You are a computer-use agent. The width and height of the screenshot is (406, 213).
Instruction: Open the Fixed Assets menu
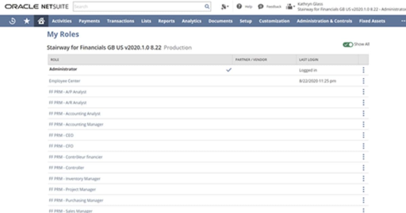372,21
